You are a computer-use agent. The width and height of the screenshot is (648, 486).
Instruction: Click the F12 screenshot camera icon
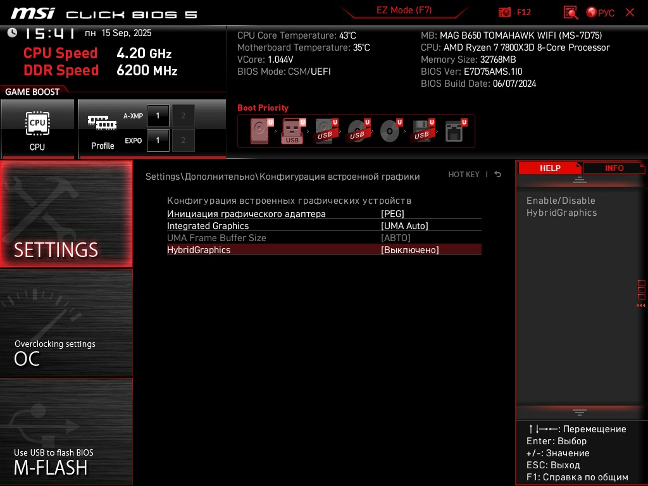(504, 13)
